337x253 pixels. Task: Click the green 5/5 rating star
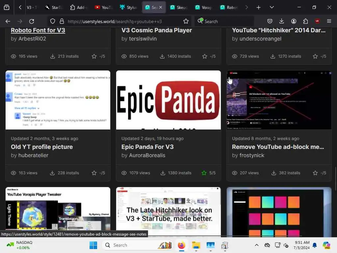[x=204, y=173]
